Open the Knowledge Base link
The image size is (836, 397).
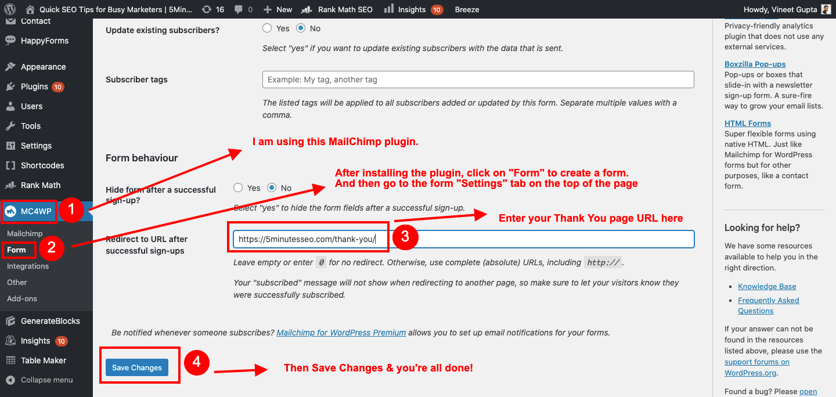point(767,286)
